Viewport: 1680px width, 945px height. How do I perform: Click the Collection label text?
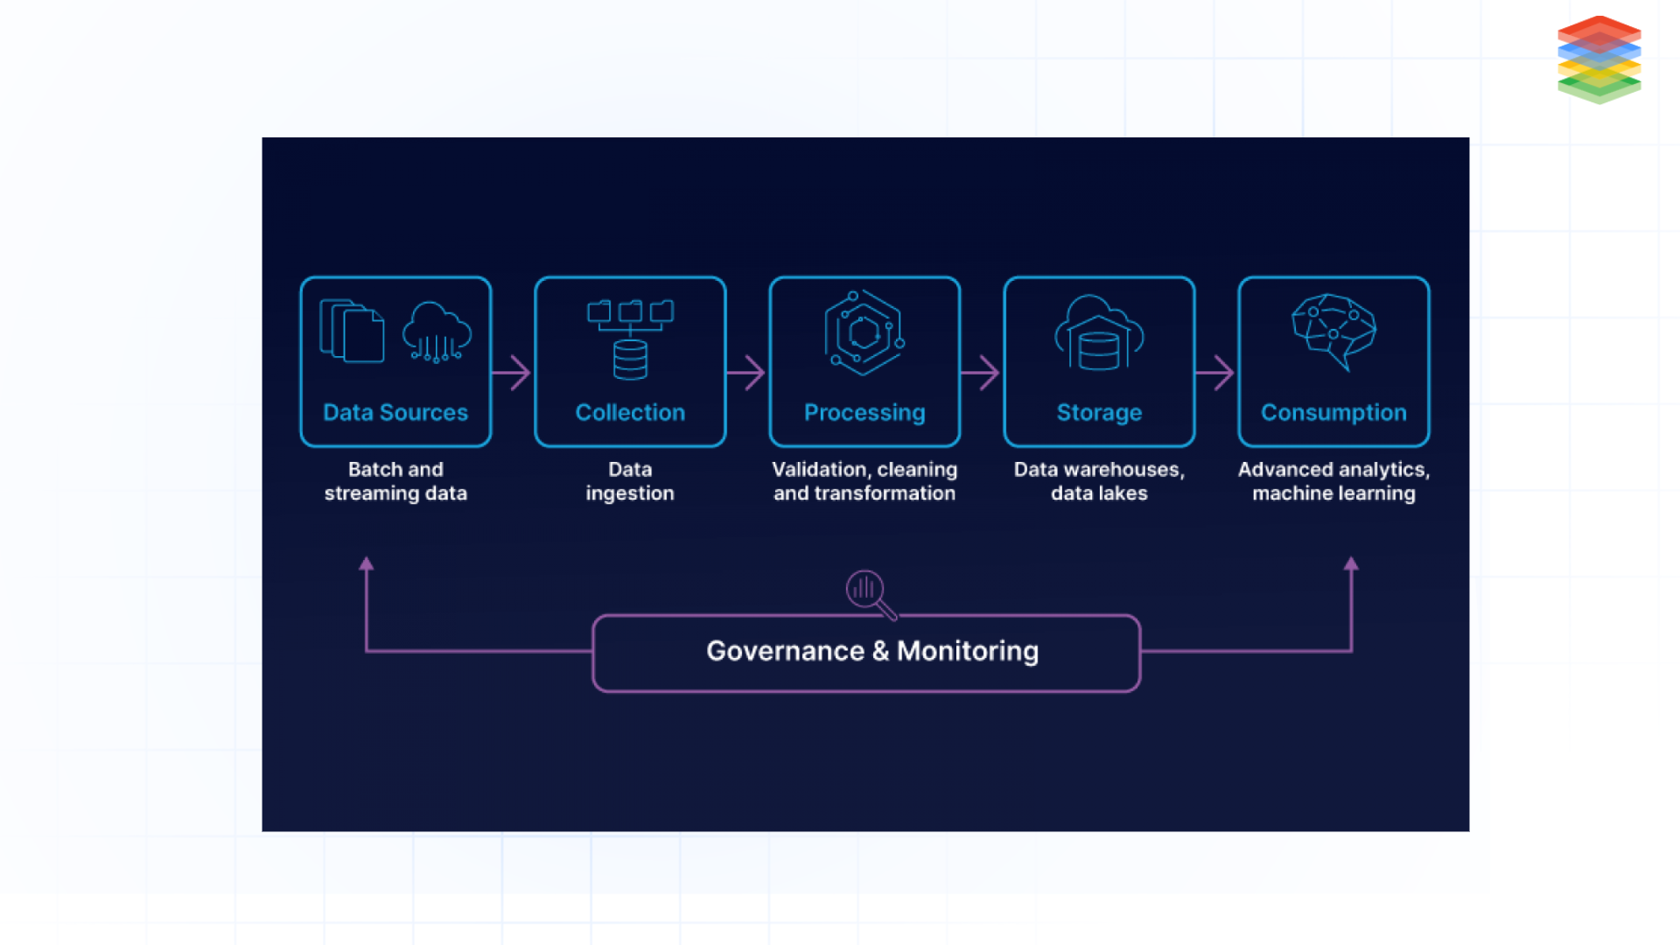click(630, 412)
